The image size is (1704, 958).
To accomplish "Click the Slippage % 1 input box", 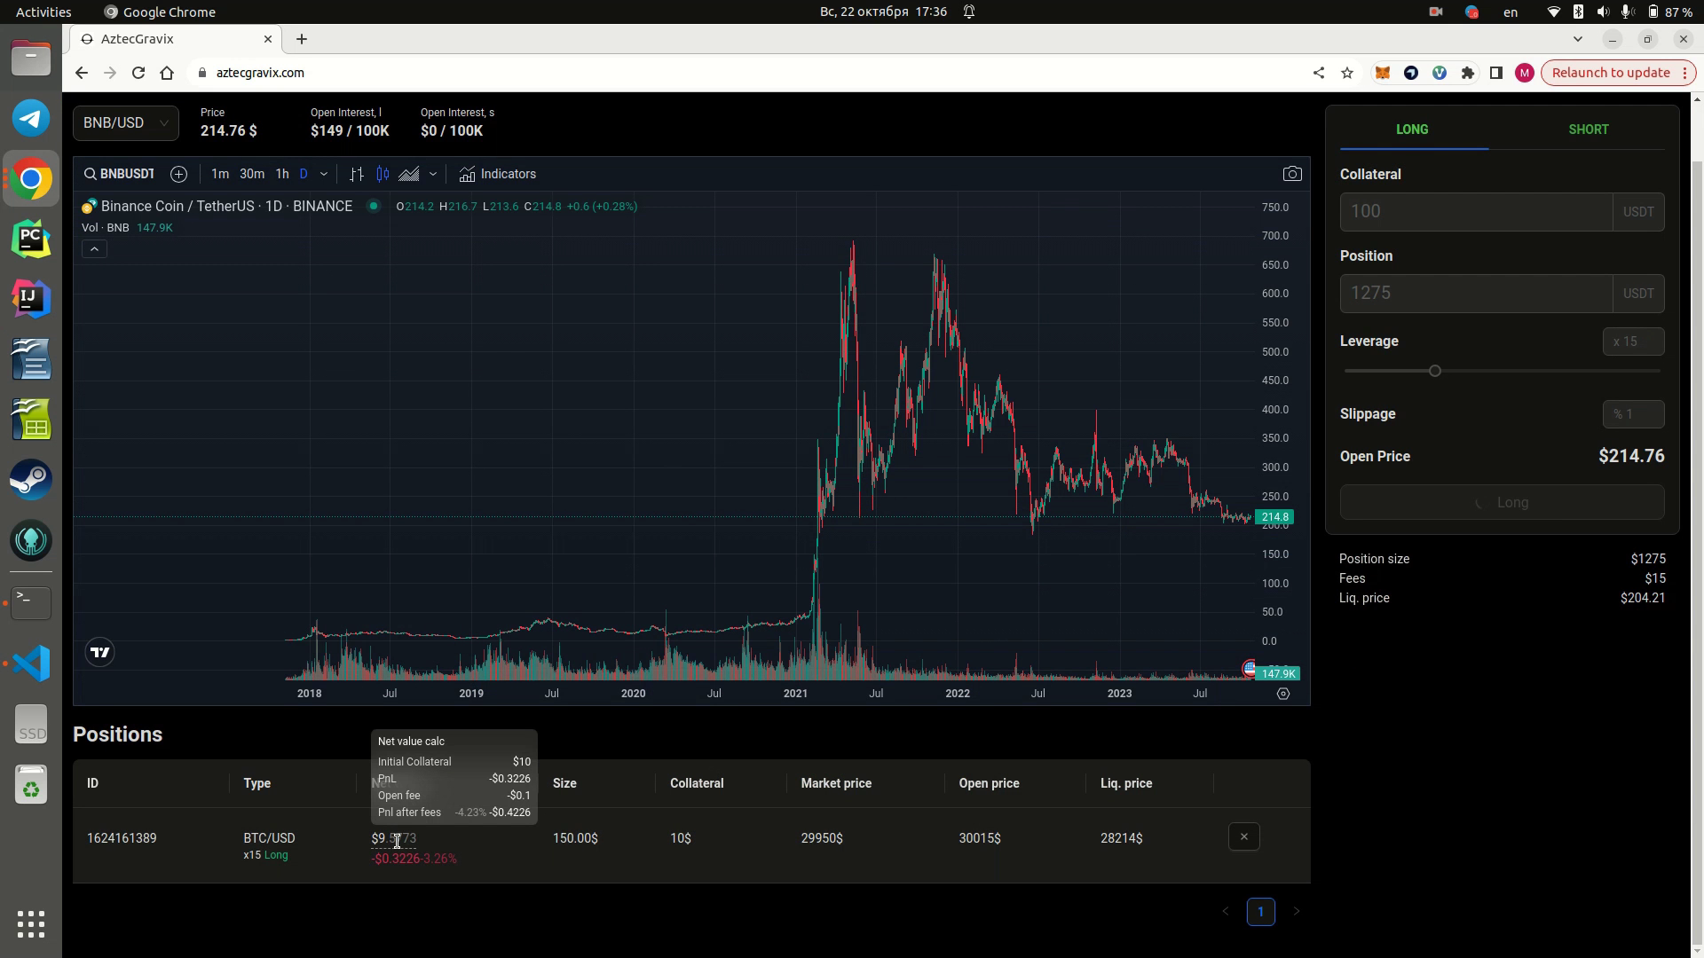I will click(x=1633, y=414).
